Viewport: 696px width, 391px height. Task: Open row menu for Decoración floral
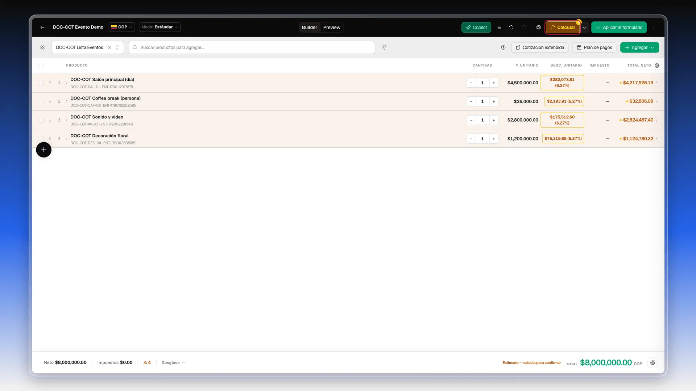point(657,139)
